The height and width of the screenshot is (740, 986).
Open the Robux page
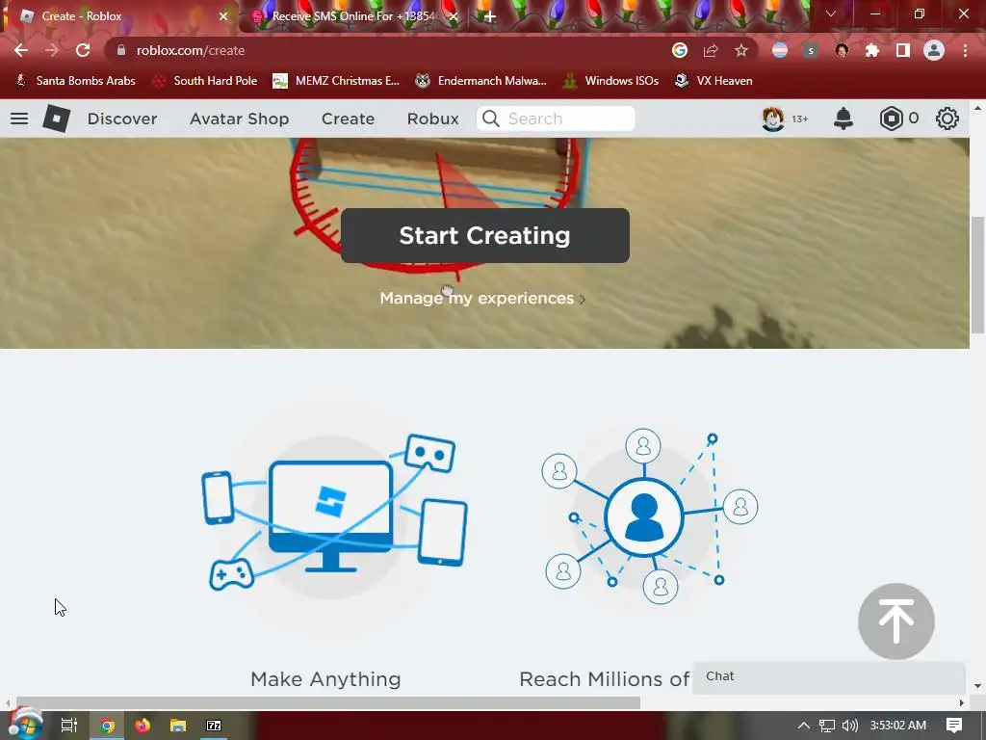tap(432, 119)
